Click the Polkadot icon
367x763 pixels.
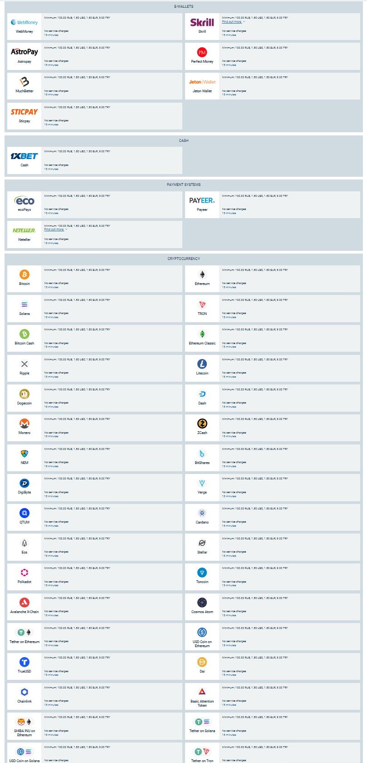coord(24,573)
